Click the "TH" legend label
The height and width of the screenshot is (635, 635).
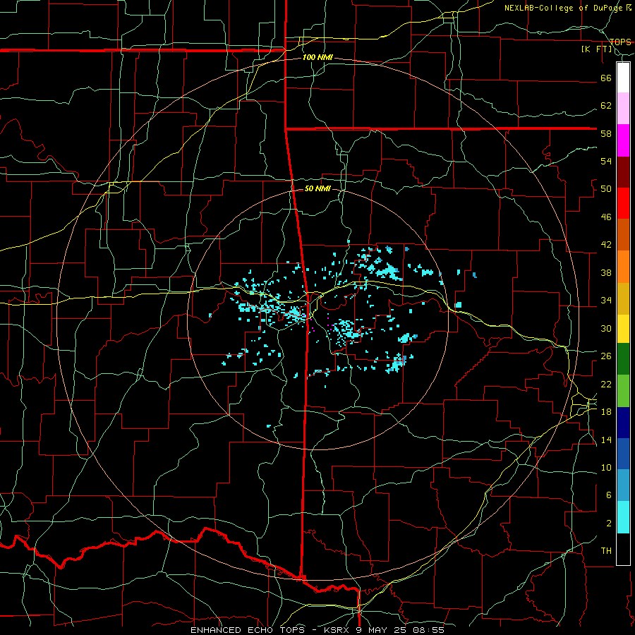pyautogui.click(x=606, y=551)
